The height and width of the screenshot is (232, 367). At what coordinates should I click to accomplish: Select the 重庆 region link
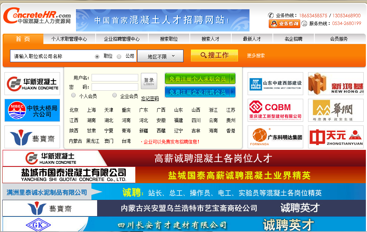tap(126, 110)
